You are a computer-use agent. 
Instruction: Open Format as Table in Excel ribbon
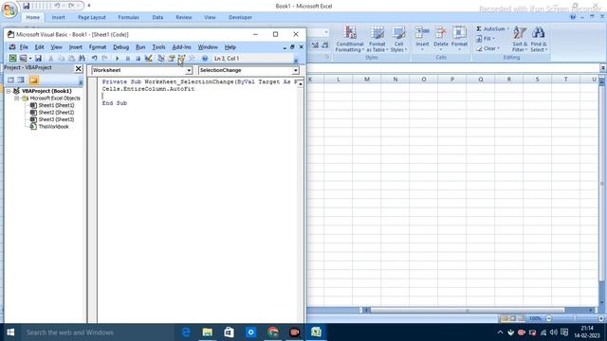click(377, 39)
